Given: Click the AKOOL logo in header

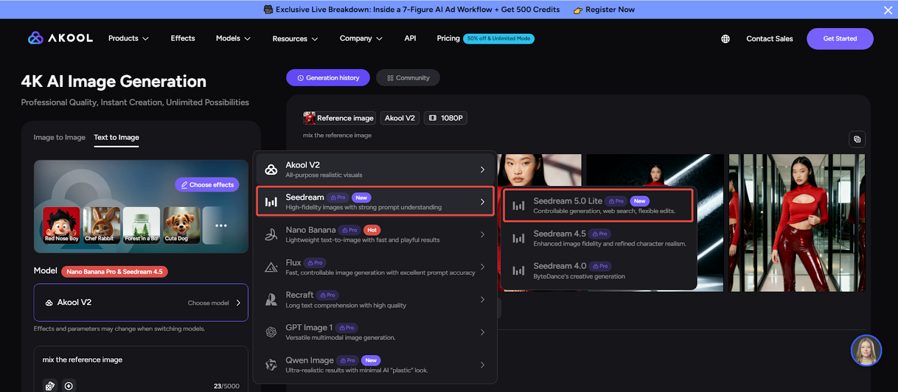Looking at the screenshot, I should [60, 38].
